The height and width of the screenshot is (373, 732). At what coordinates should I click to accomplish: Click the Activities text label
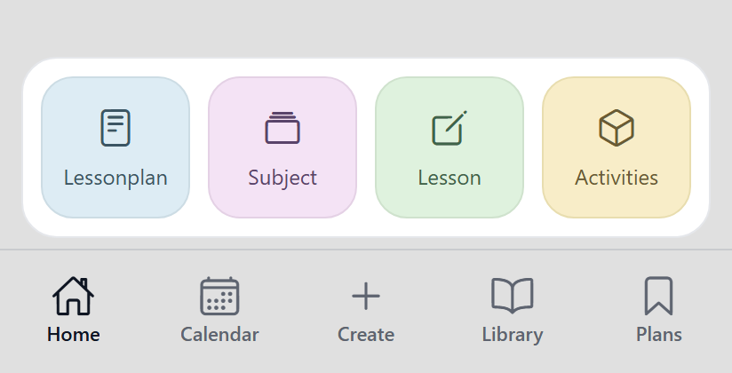tap(617, 178)
